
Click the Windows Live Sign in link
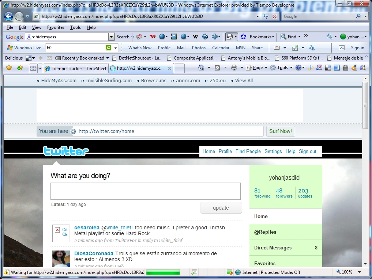(357, 48)
